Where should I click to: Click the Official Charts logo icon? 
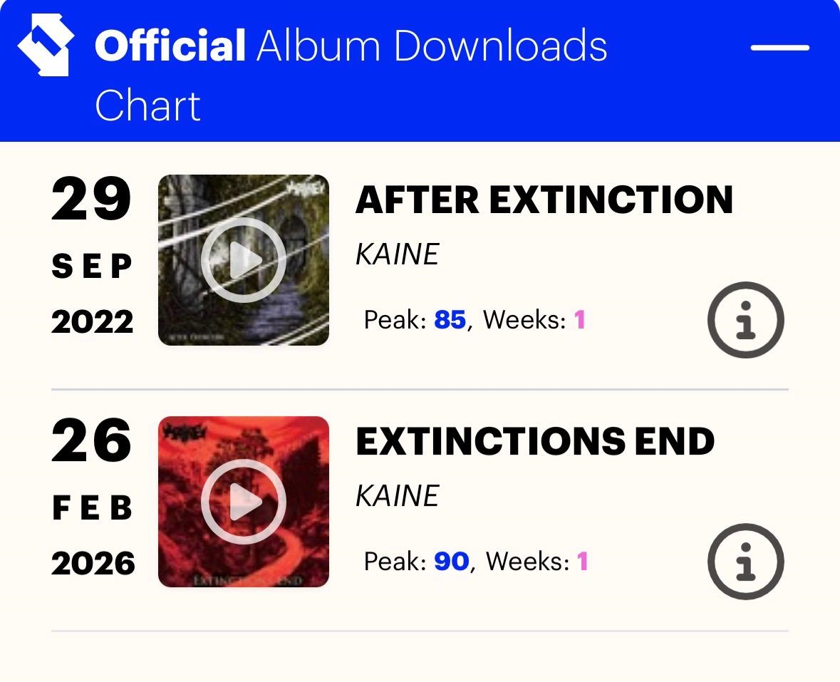coord(46,46)
